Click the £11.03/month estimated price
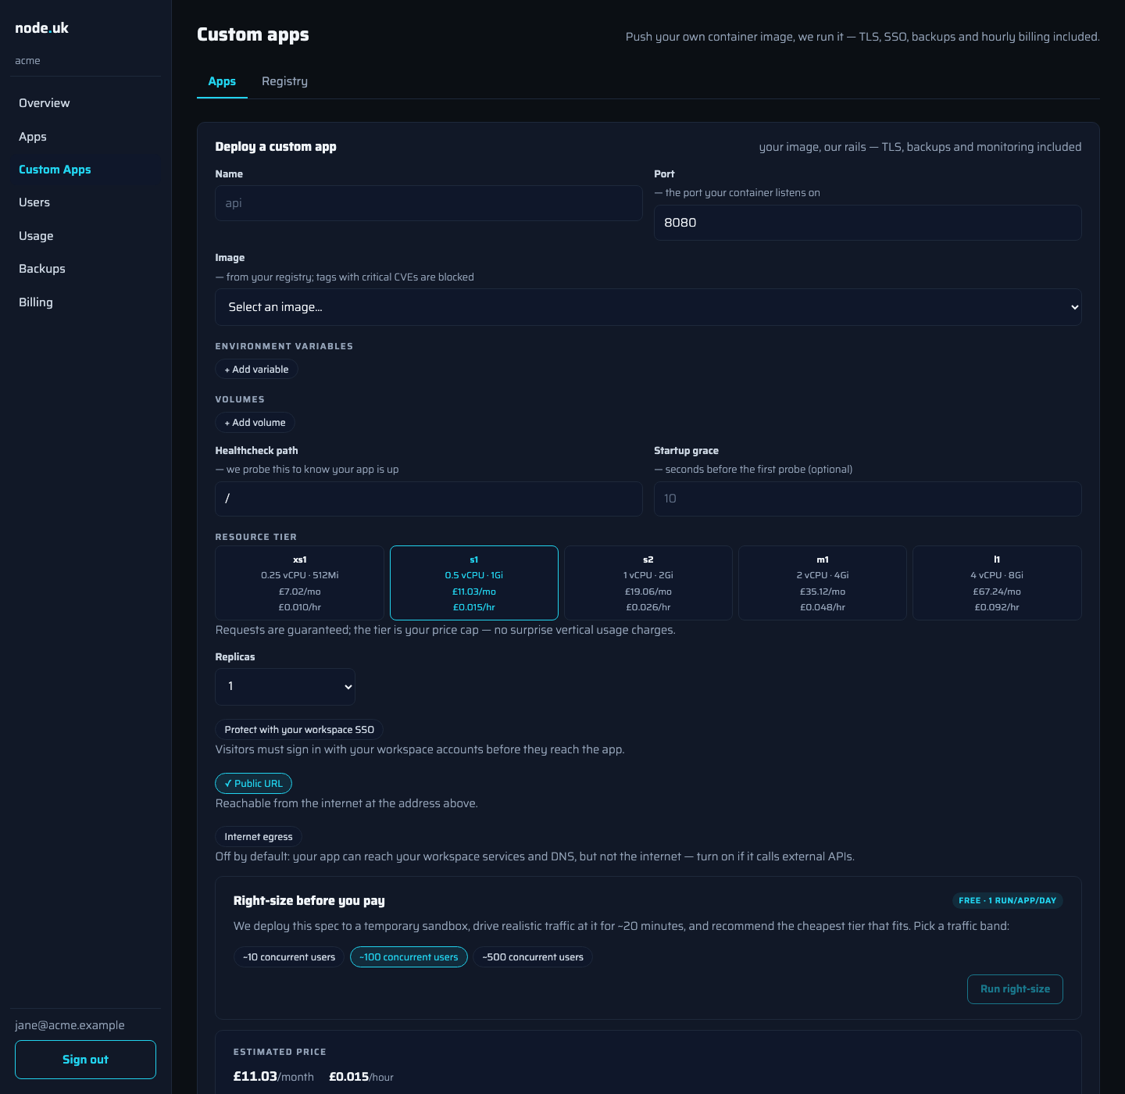The image size is (1125, 1094). coord(273,1077)
